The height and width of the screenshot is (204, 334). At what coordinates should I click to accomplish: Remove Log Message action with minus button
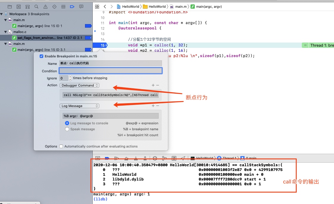[x=158, y=106]
